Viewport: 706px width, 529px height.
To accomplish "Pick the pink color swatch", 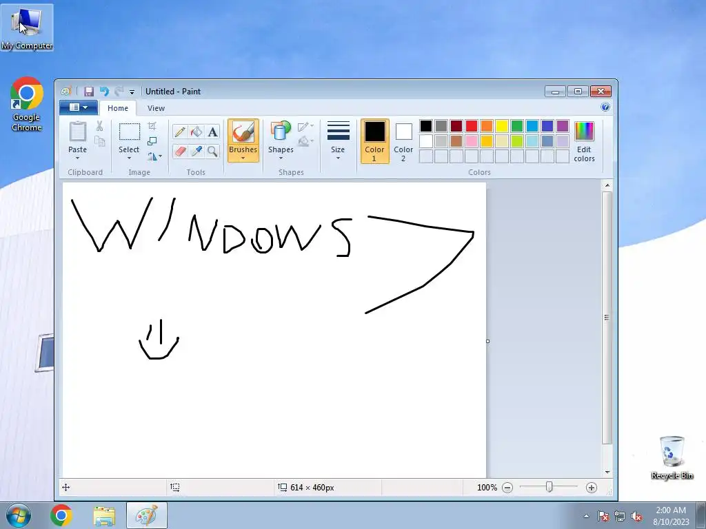I will click(x=472, y=141).
